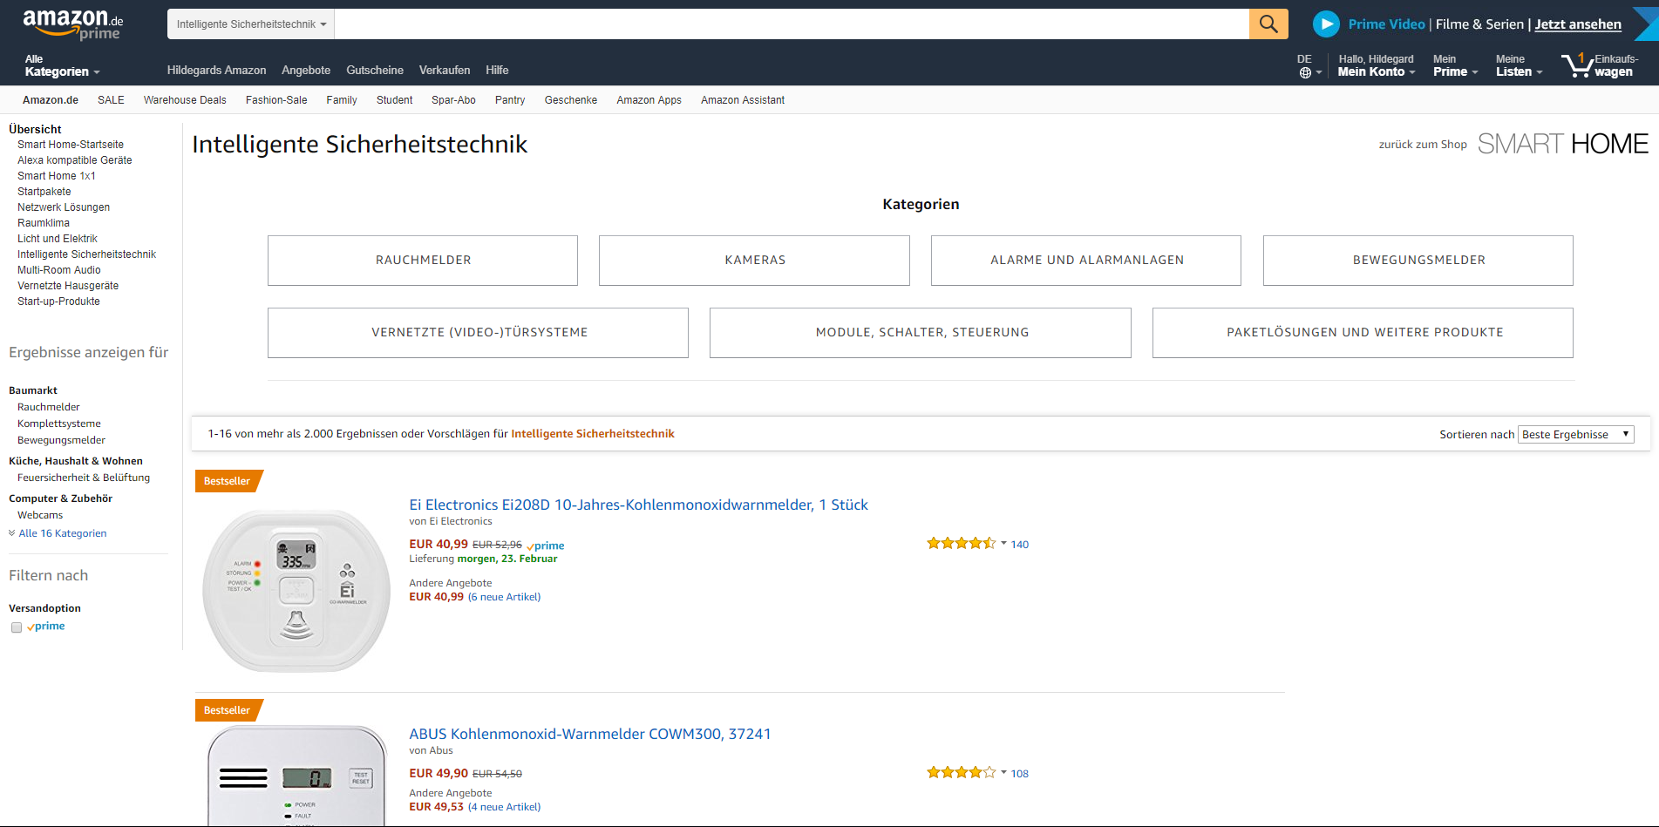Click Jetzt ansehen Prime Video link
The height and width of the screenshot is (827, 1659).
click(1578, 24)
